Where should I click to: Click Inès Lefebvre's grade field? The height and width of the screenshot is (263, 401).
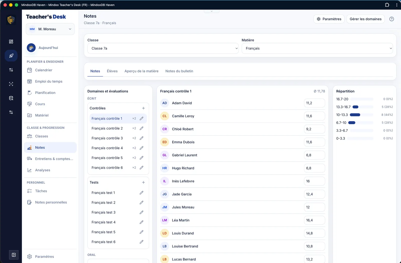pos(314,181)
